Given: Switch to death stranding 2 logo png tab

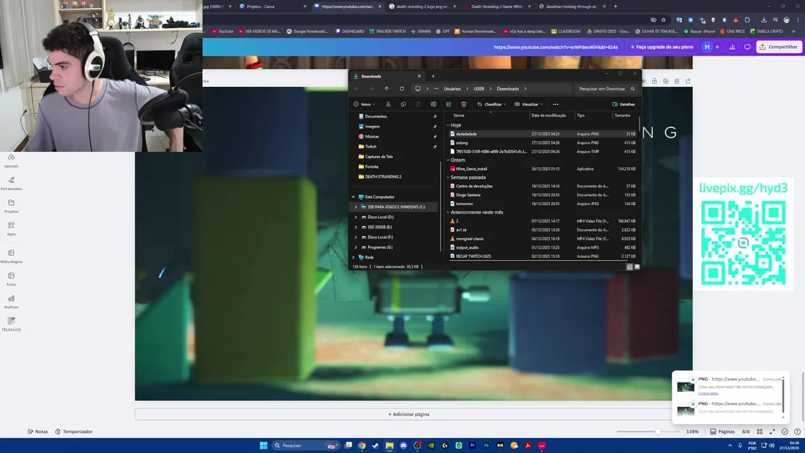Looking at the screenshot, I should click(421, 6).
